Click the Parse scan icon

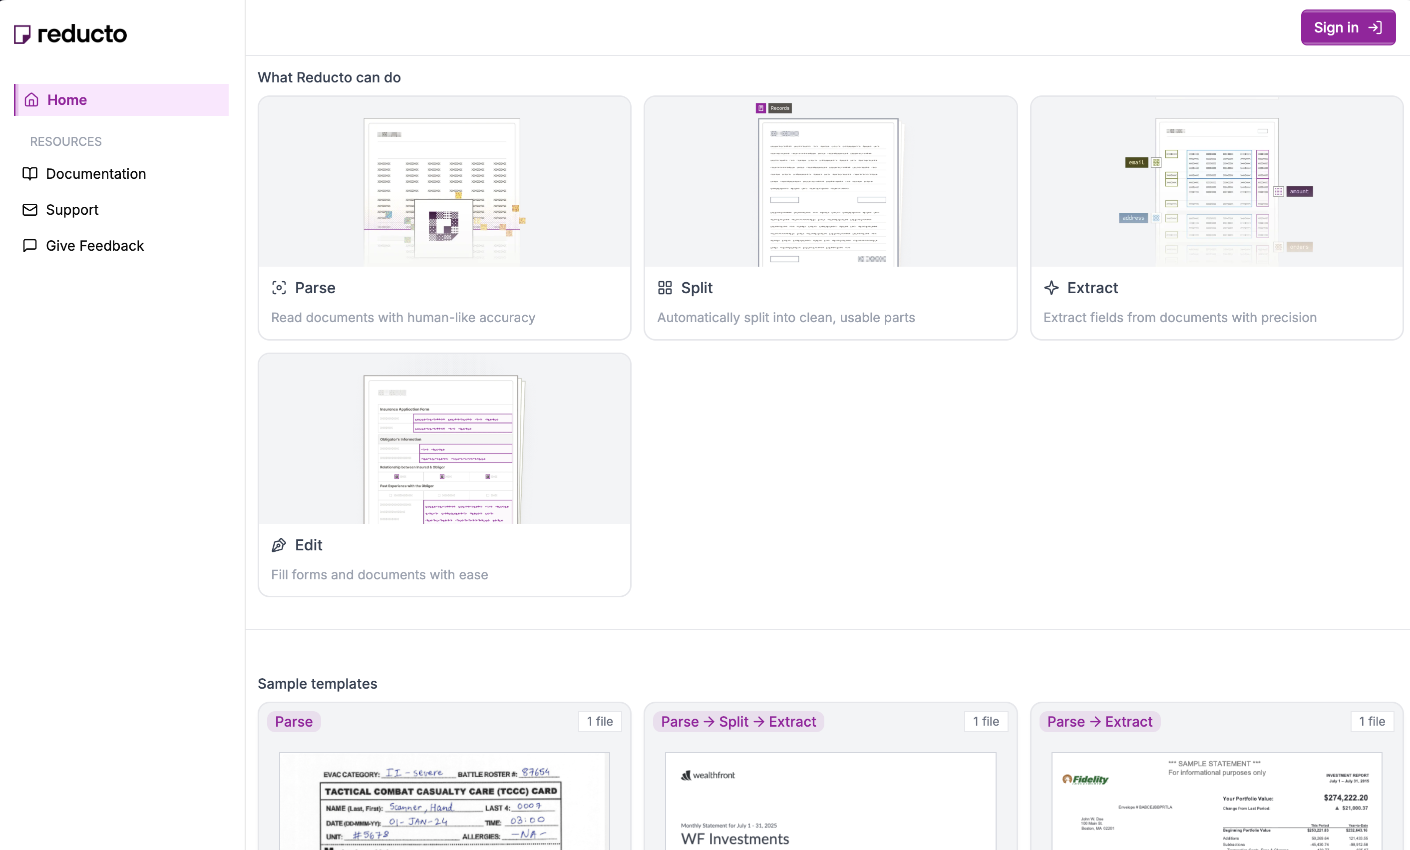click(x=279, y=288)
